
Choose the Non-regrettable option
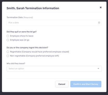(x=8, y=56)
